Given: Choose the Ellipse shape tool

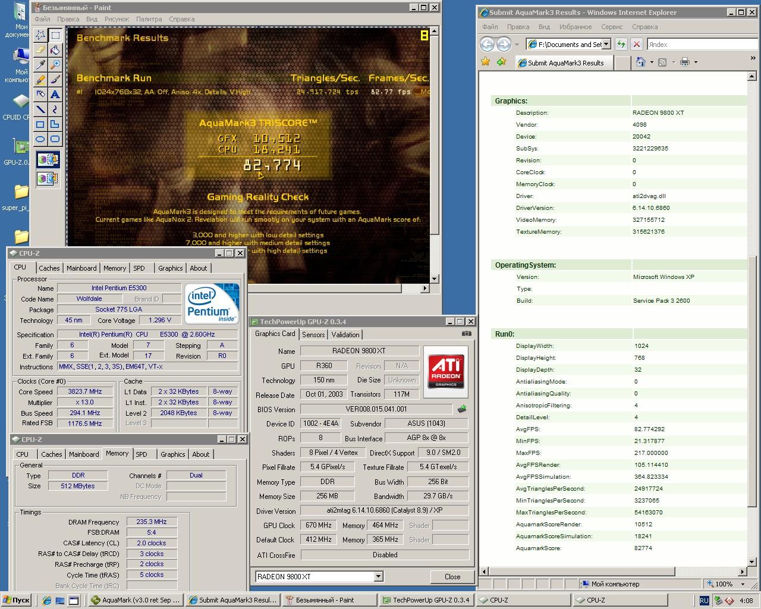Looking at the screenshot, I should 40,139.
